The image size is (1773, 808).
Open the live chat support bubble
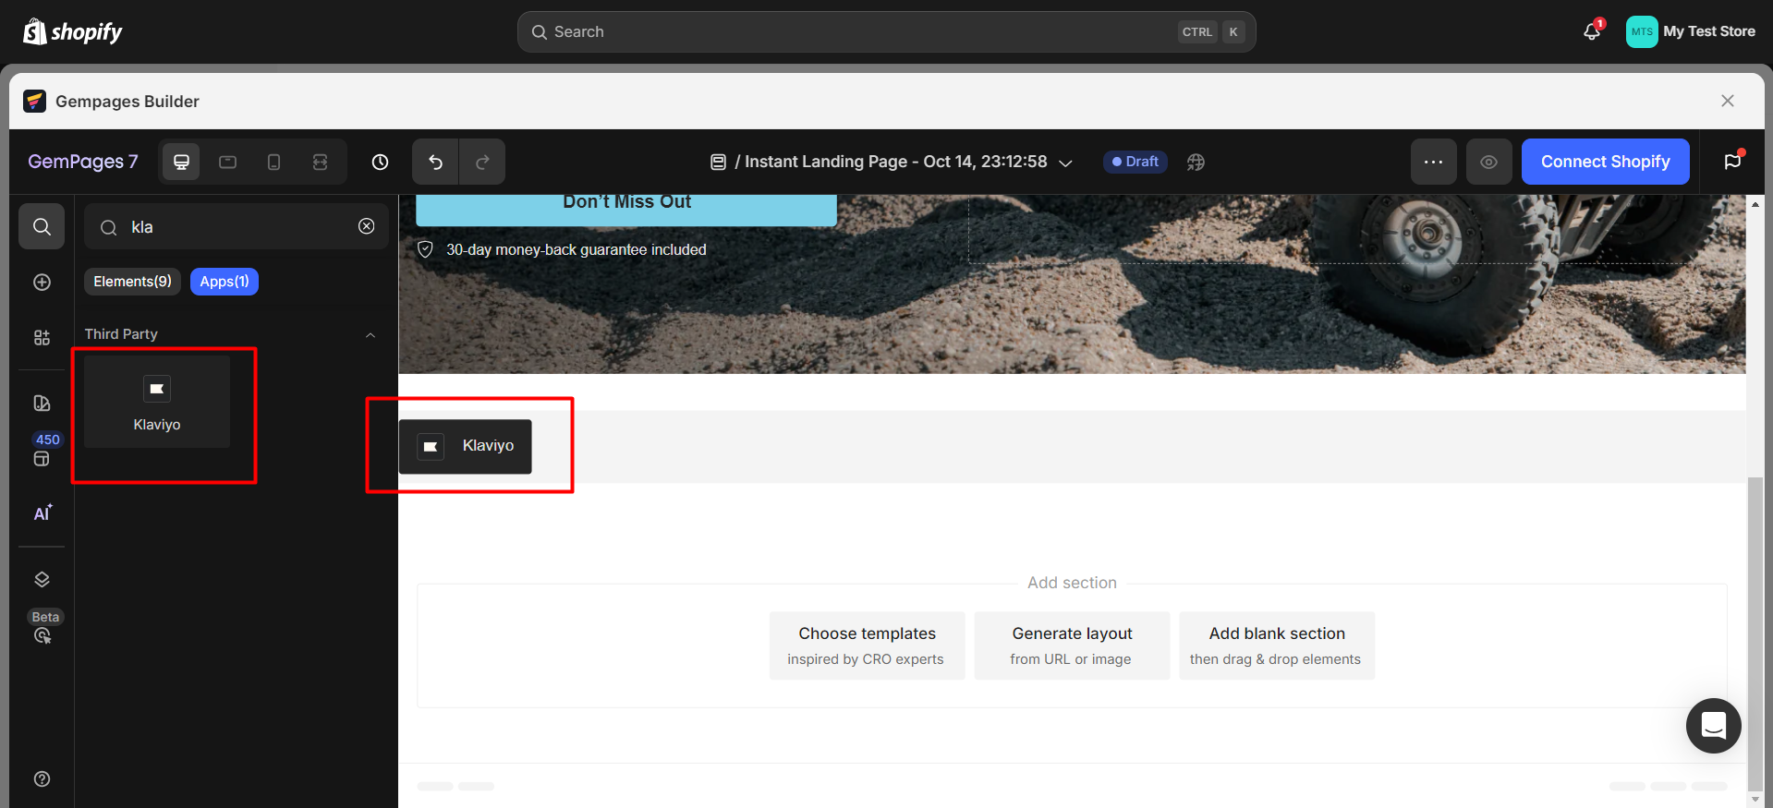click(1713, 726)
